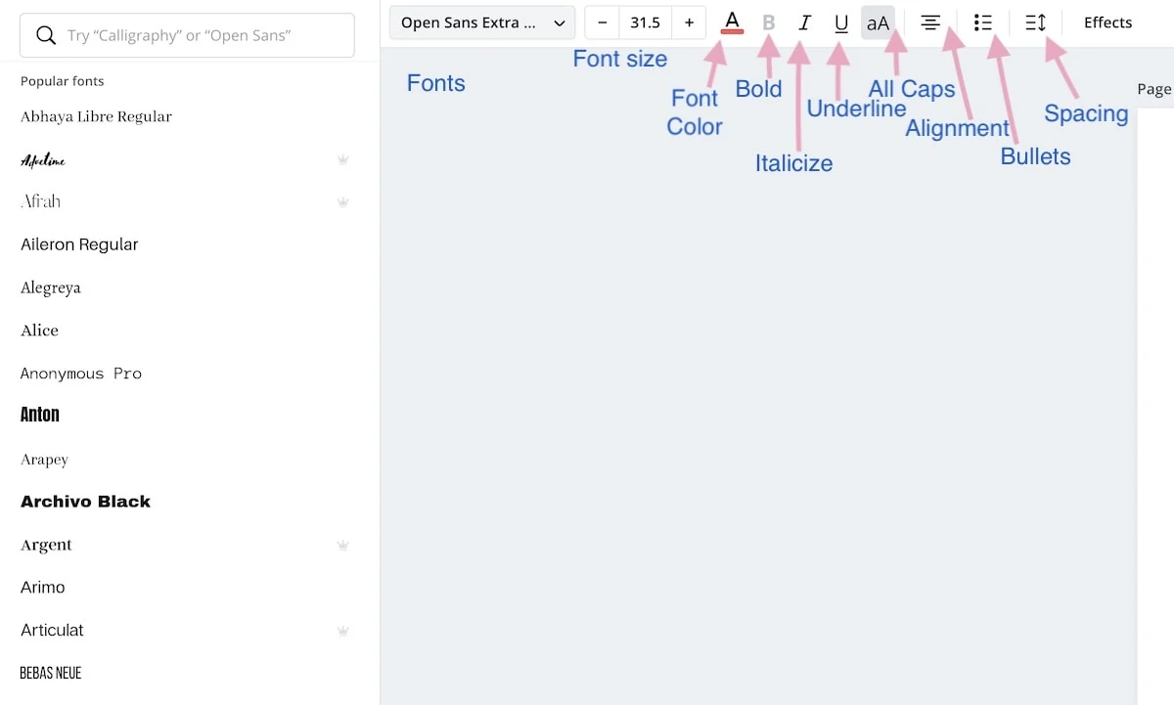Image resolution: width=1174 pixels, height=705 pixels.
Task: Pick the Bebas Neue font
Action: click(x=51, y=673)
